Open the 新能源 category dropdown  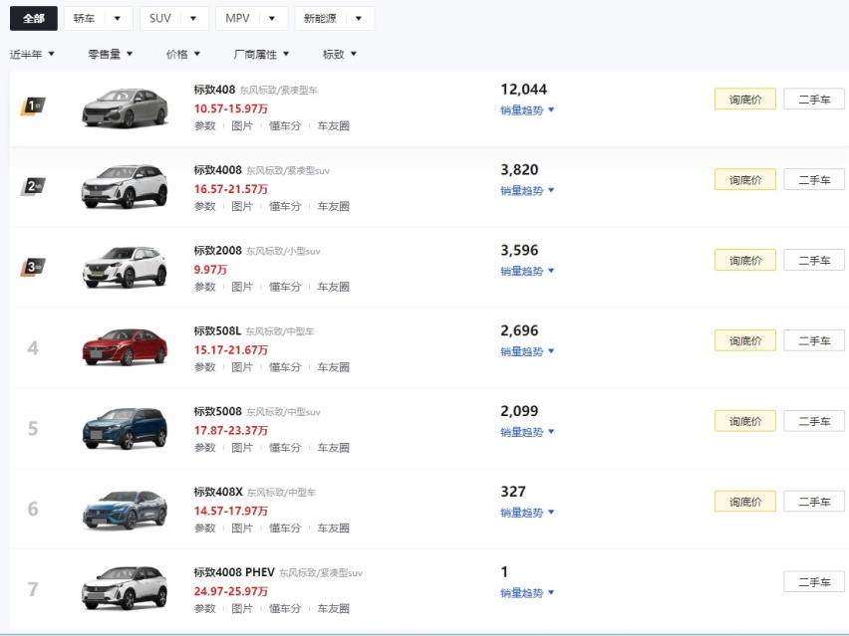click(334, 18)
